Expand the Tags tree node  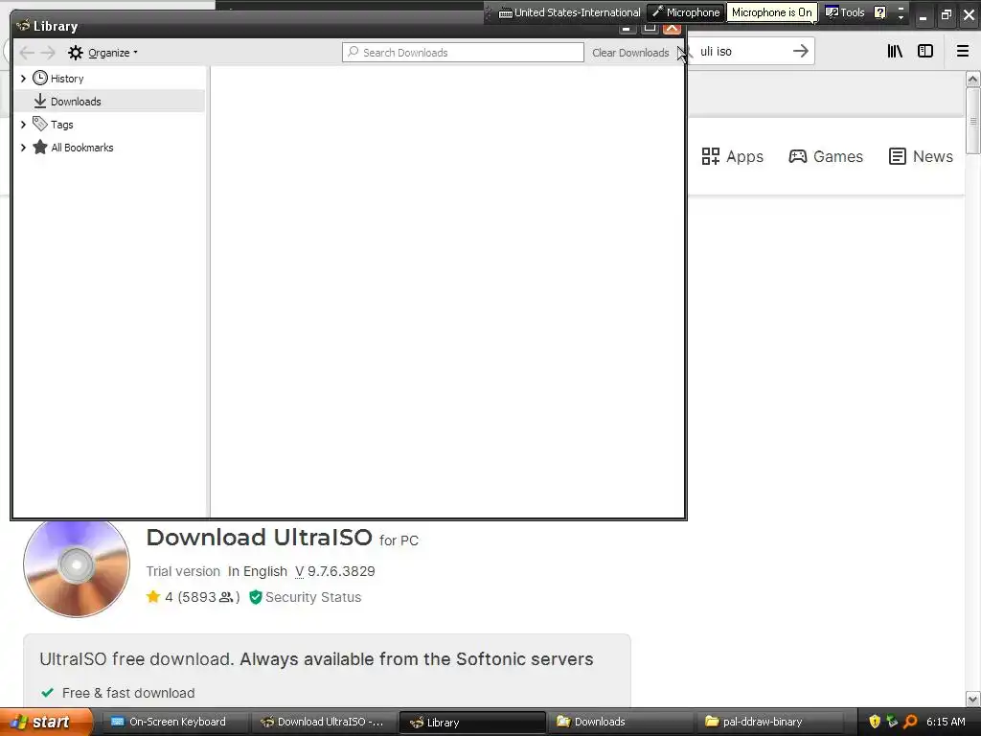(x=23, y=125)
